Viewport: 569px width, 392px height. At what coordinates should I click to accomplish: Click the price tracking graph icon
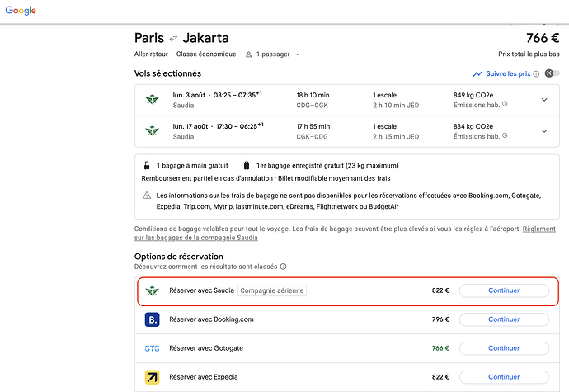click(x=477, y=73)
